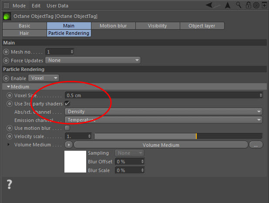Collapse the Medium section

pyautogui.click(x=8, y=87)
